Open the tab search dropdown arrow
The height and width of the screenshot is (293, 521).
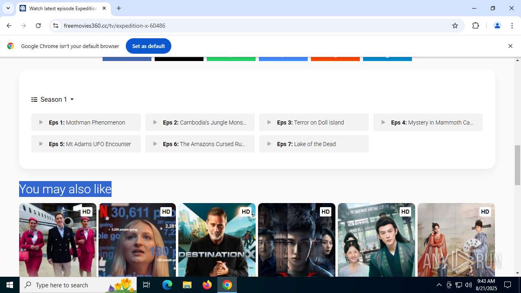8,8
